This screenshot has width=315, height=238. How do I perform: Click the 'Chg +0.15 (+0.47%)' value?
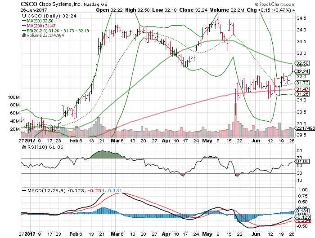tap(269, 10)
